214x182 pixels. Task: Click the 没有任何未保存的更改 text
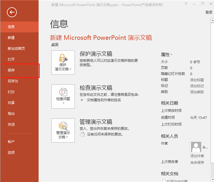click(105, 134)
